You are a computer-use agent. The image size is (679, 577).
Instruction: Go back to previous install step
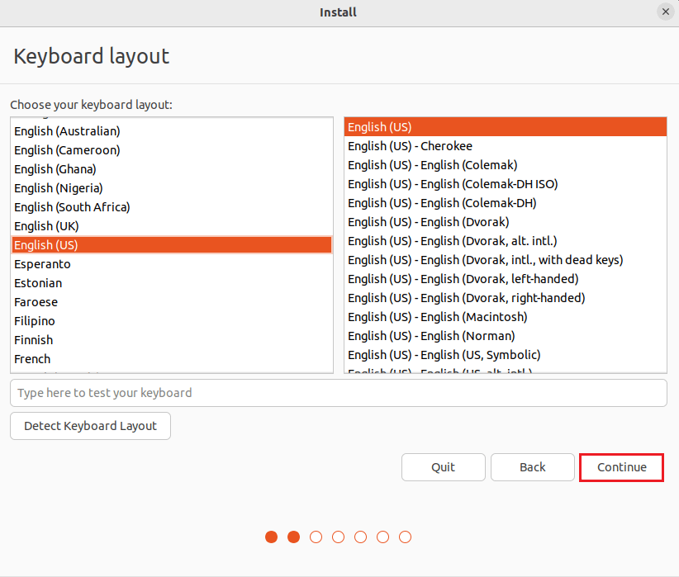tap(532, 467)
